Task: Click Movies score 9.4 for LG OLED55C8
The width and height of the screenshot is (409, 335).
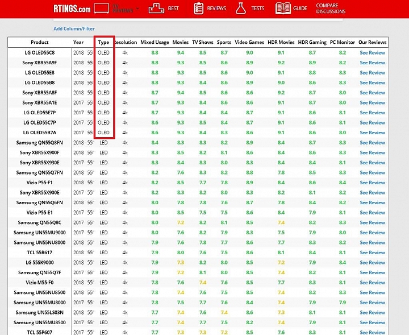Action: (x=181, y=53)
